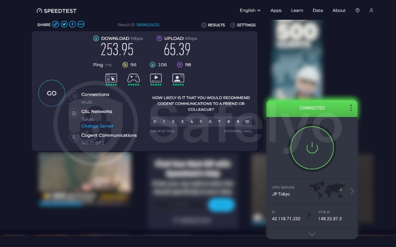Open RESULTS history
This screenshot has height=247, width=396.
(213, 25)
